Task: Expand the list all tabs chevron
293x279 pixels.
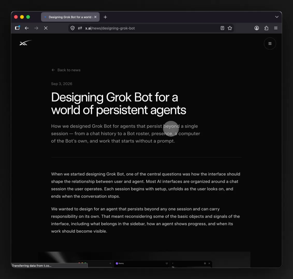Action: (x=277, y=17)
